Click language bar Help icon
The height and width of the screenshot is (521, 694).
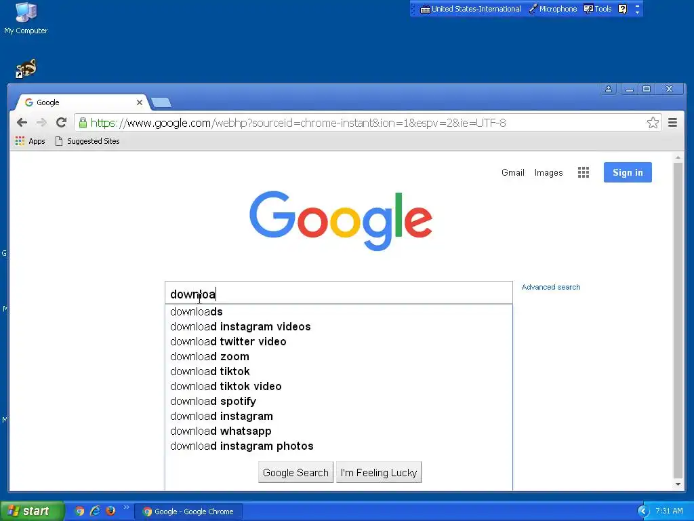(x=622, y=9)
